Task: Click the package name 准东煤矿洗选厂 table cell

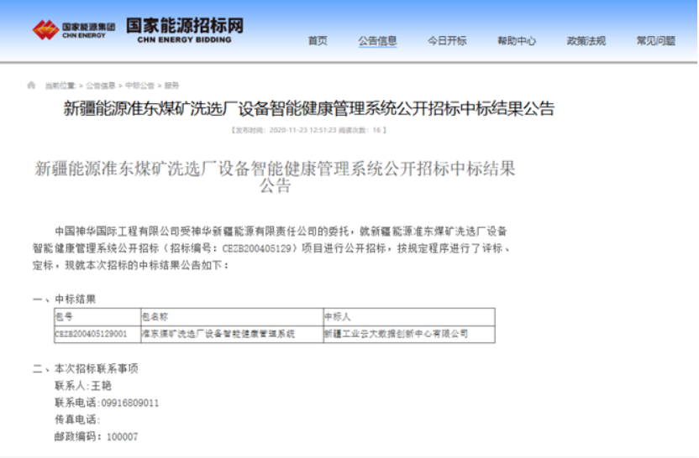Action: click(218, 334)
